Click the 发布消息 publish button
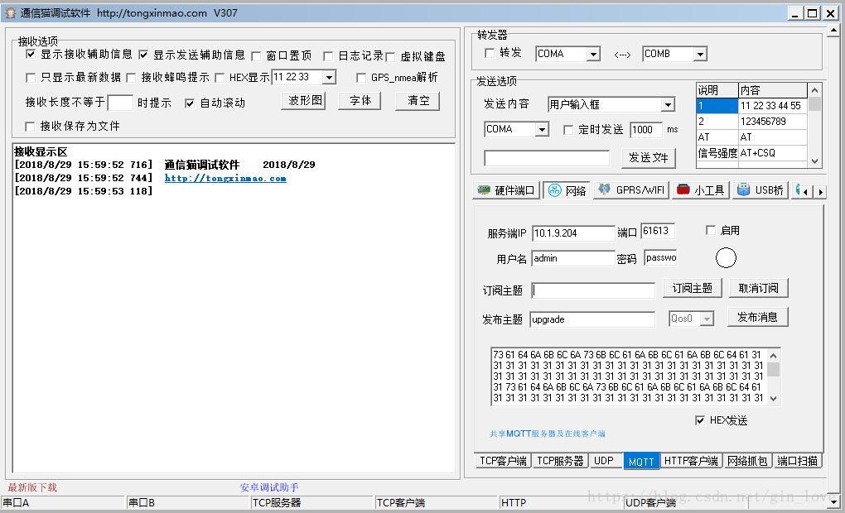This screenshot has height=513, width=845. pos(757,317)
